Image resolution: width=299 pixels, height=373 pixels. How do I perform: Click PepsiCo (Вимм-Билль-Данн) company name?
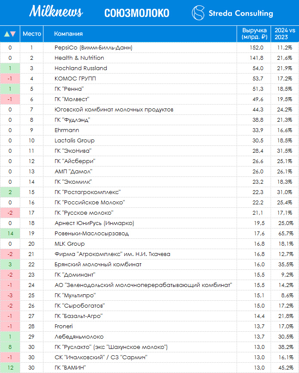point(93,48)
